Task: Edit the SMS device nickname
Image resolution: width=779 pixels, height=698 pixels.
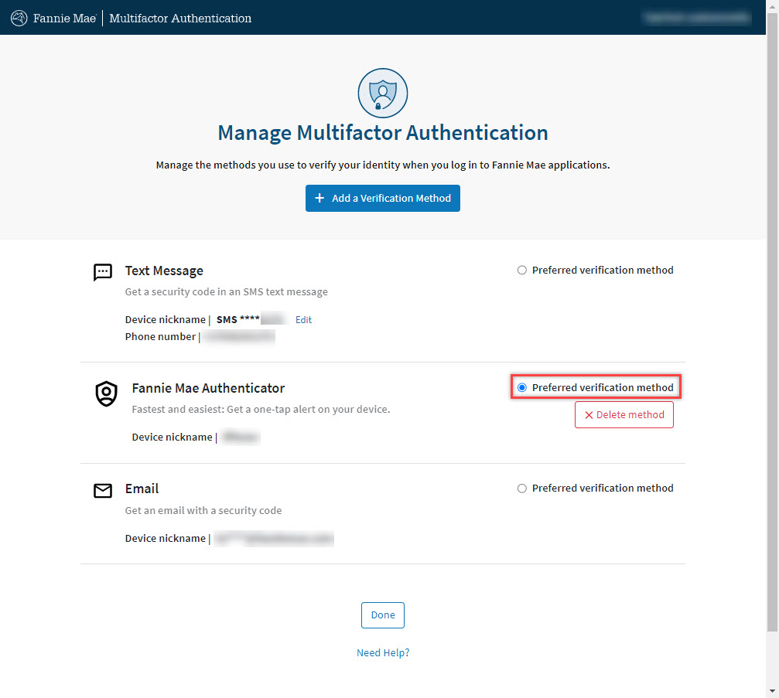Action: click(303, 320)
